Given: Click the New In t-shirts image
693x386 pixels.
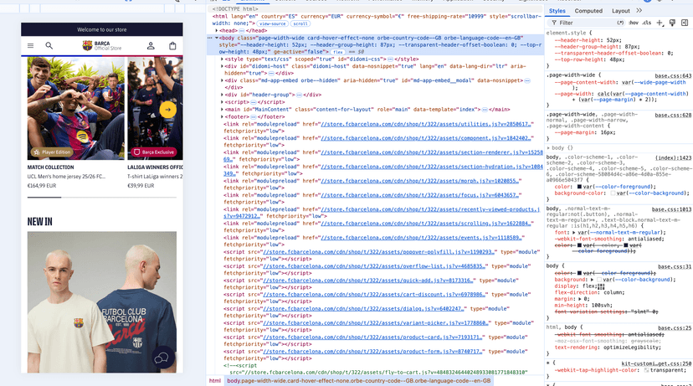Looking at the screenshot, I should pos(101,302).
